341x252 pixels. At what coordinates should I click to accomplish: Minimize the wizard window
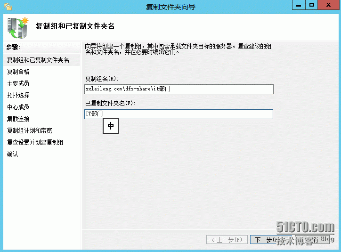(299, 5)
